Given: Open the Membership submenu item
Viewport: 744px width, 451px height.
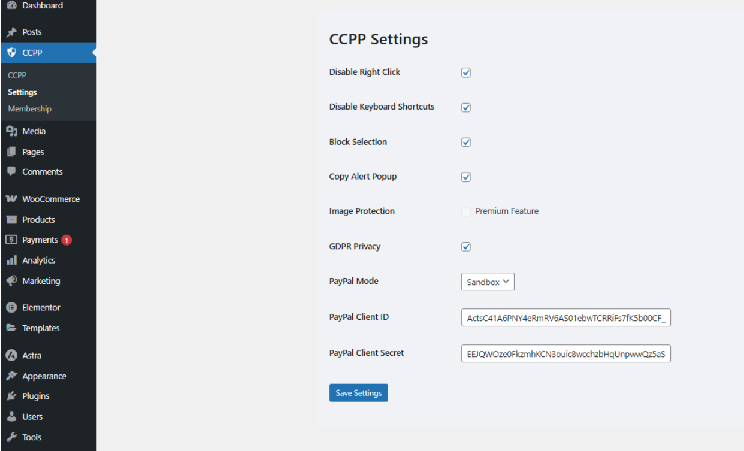Looking at the screenshot, I should (x=29, y=109).
